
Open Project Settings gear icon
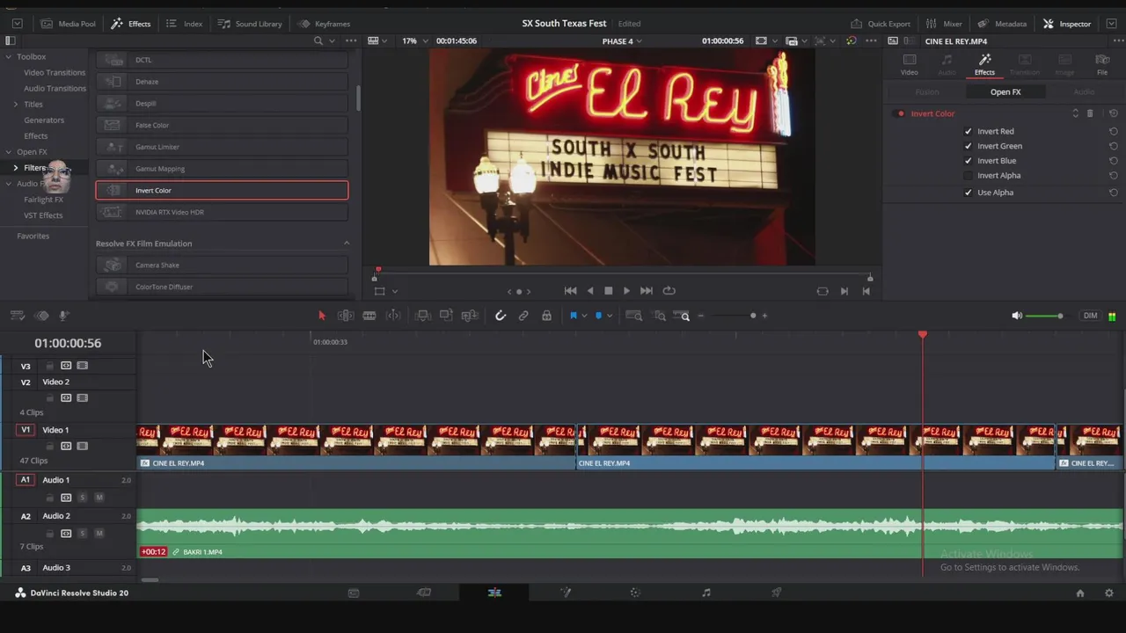pos(1108,593)
